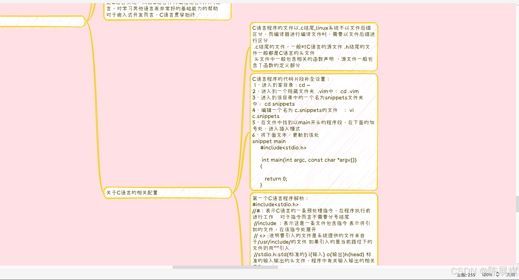519x280 pixels.
Task: Select the empty-looking parent topic at left edge
Action: (x=42, y=21)
